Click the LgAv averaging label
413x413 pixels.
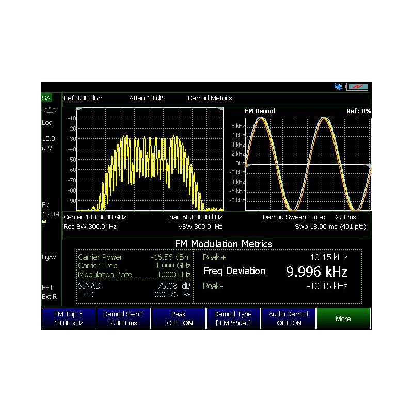pyautogui.click(x=49, y=257)
